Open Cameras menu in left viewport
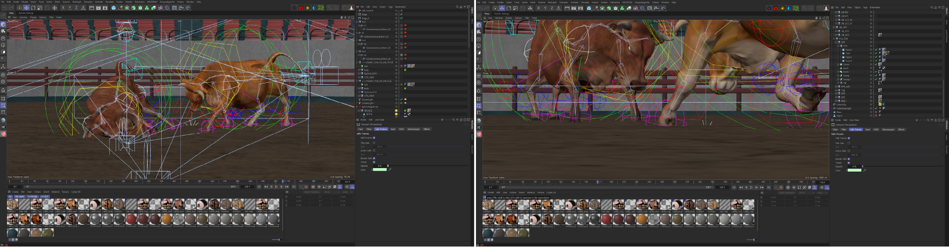This screenshot has width=949, height=247. tap(23, 17)
